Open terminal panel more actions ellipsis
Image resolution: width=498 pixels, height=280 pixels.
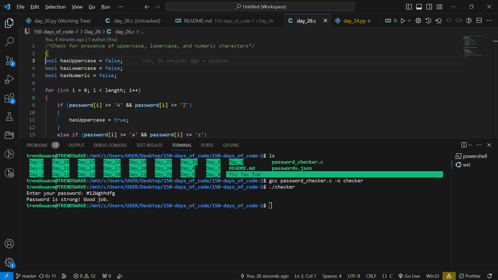tap(479, 145)
